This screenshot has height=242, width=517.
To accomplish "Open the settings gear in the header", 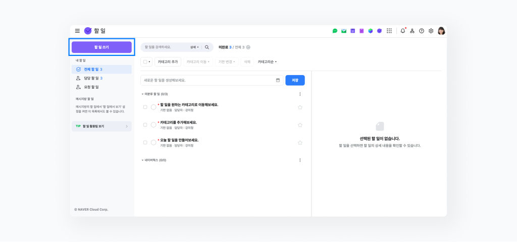I will click(431, 31).
